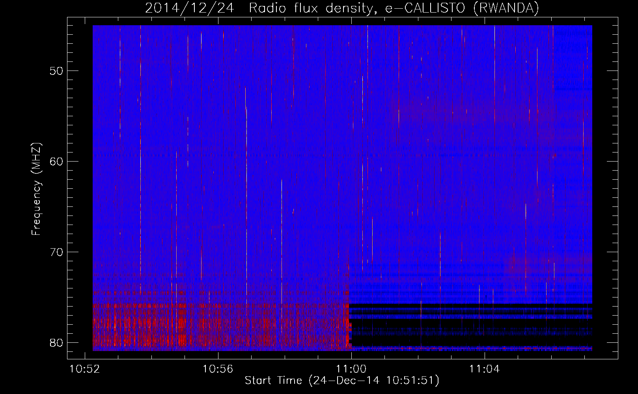Click the time tick label '11:00'

[351, 369]
